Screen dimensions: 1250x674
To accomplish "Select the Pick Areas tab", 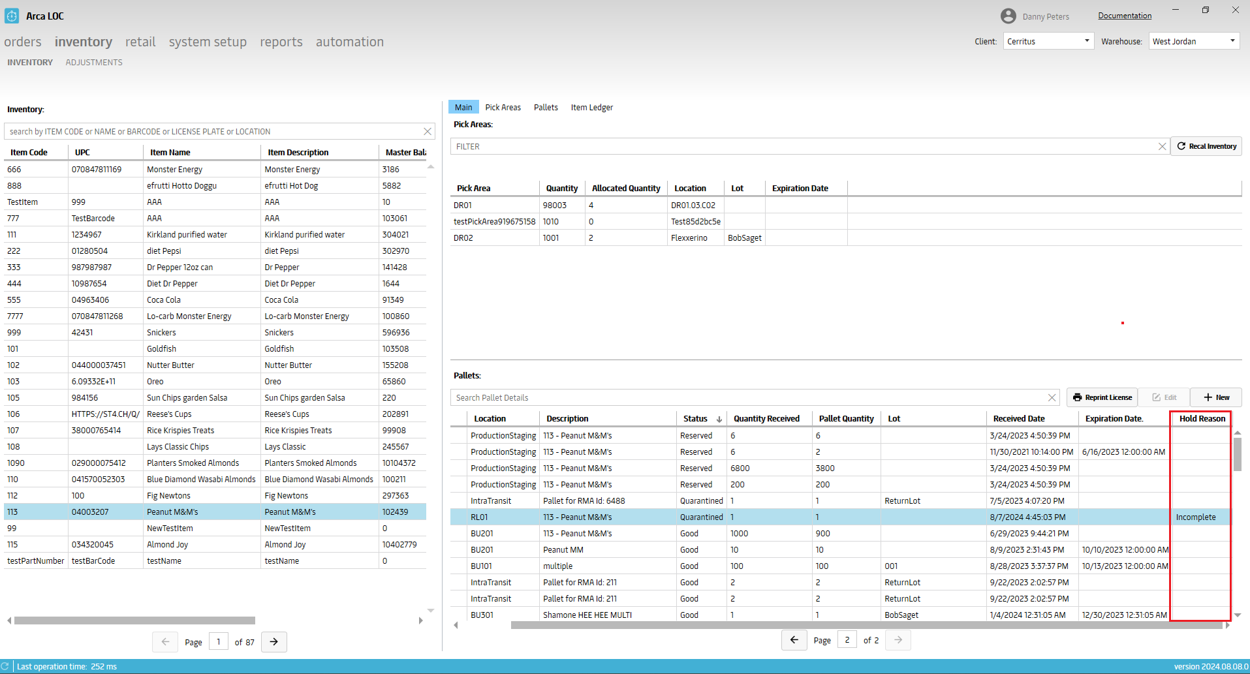I will (503, 108).
